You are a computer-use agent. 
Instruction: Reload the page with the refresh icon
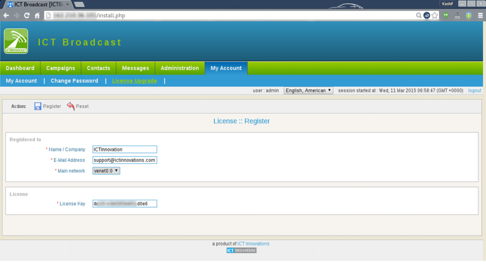click(27, 16)
